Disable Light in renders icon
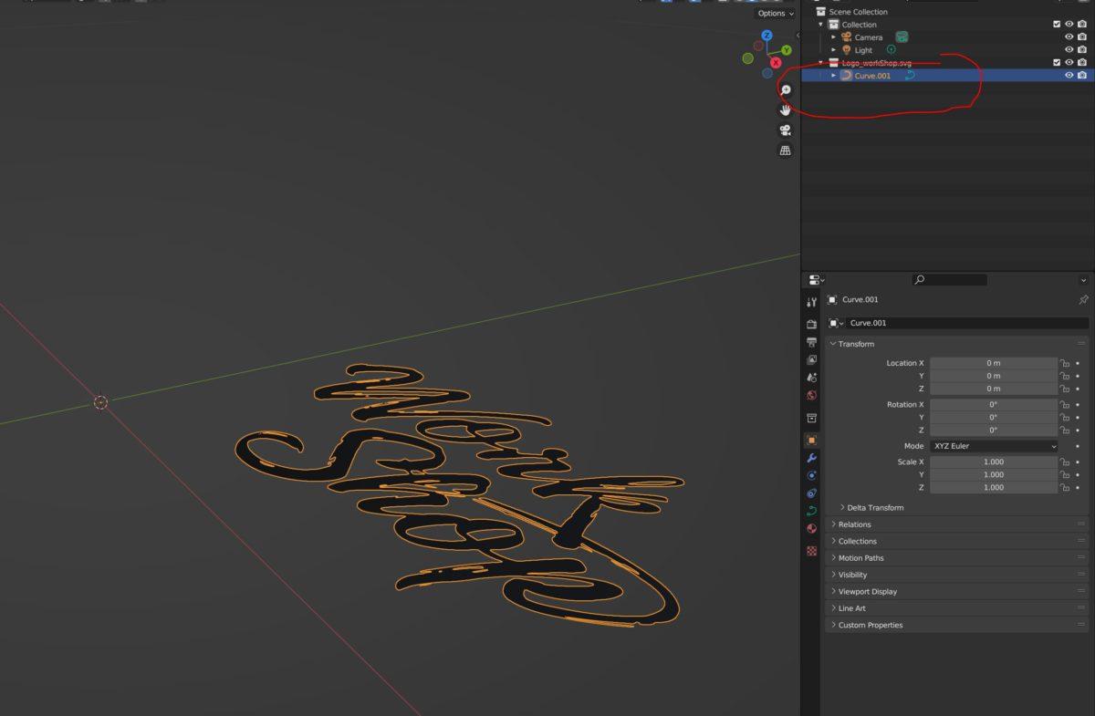 coord(1082,50)
